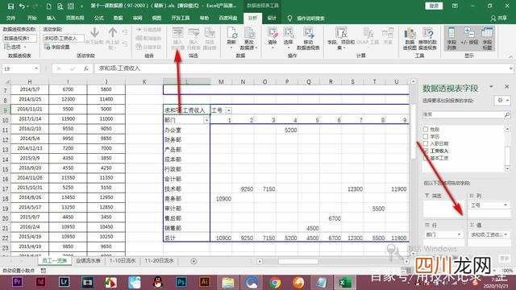Open Lightroom from the taskbar

pyautogui.click(x=64, y=282)
